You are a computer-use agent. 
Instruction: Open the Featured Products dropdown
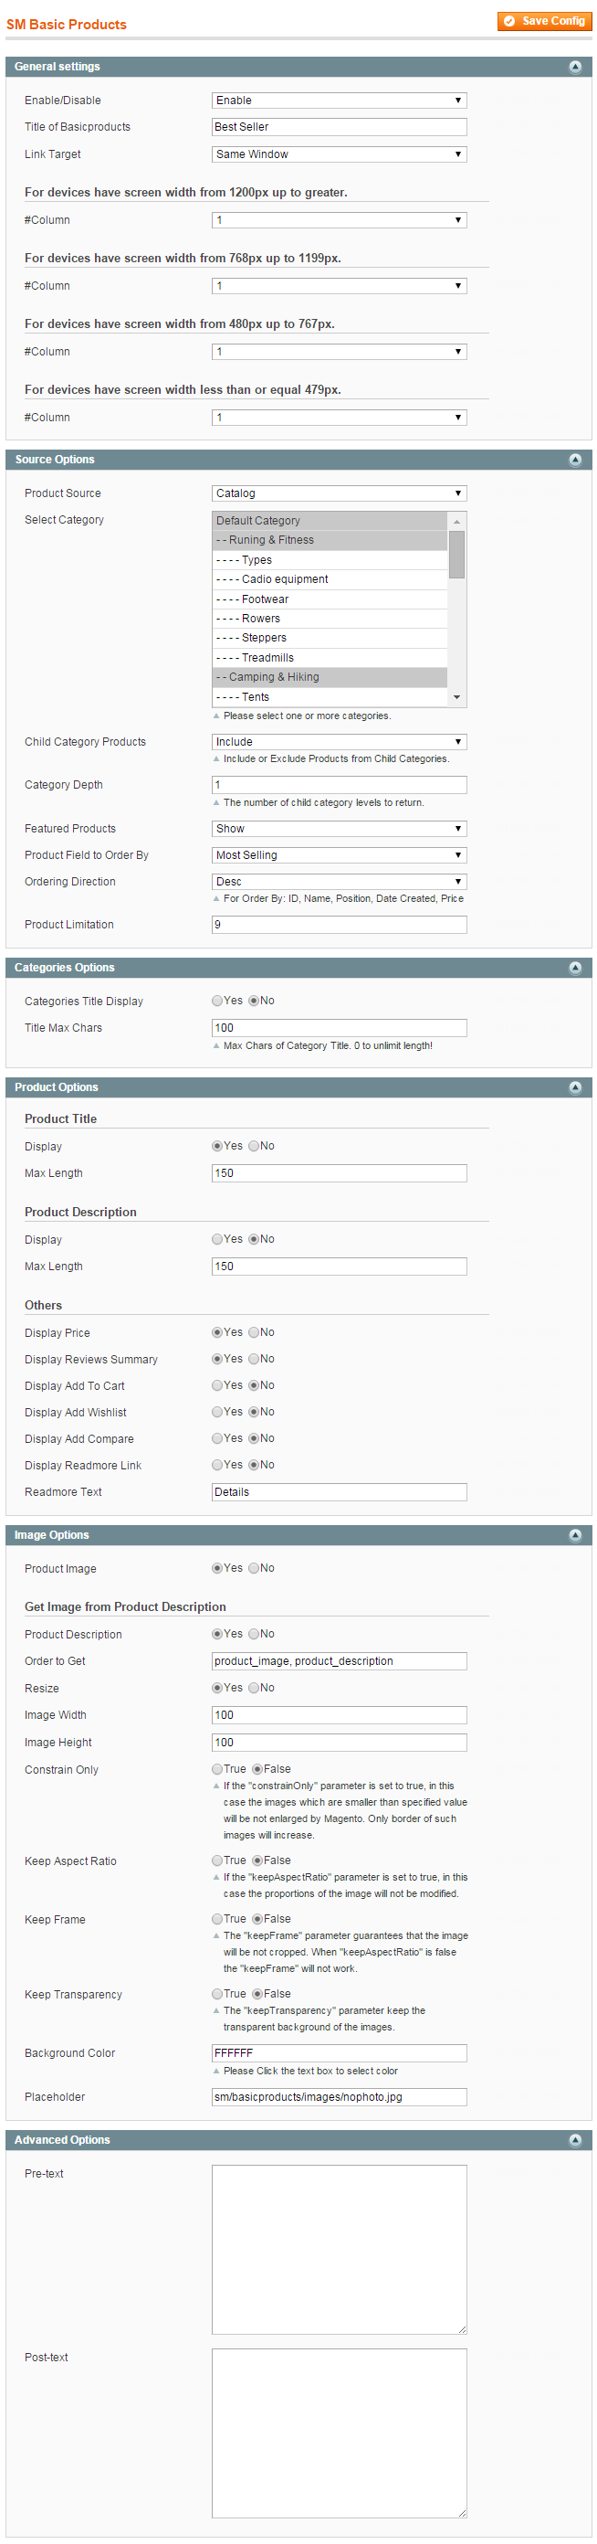coord(339,830)
